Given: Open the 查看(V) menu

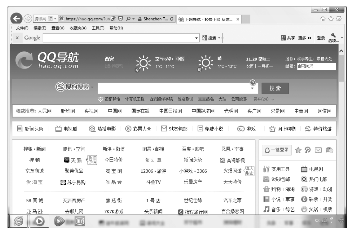Looking at the screenshot, I should tap(58, 28).
